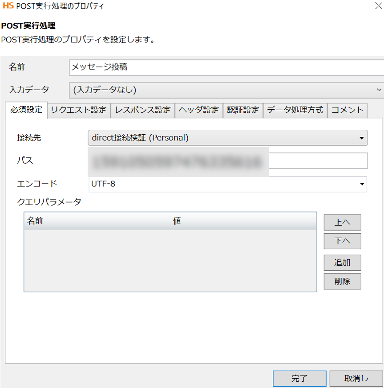The width and height of the screenshot is (384, 388).
Task: Open the 入力データ dropdown
Action: coord(226,90)
